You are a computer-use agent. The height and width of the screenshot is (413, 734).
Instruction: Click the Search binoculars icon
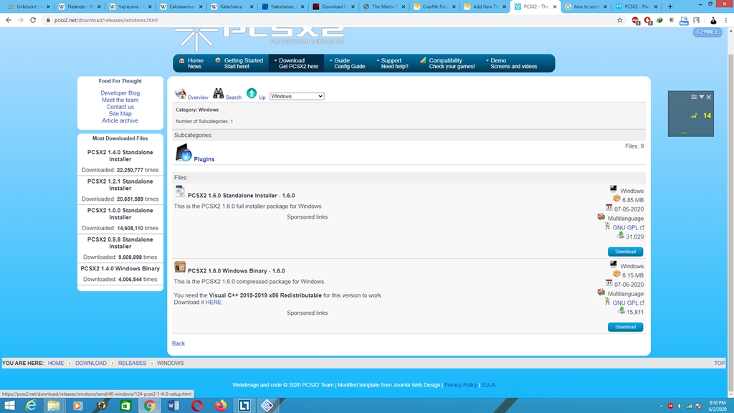pyautogui.click(x=218, y=93)
